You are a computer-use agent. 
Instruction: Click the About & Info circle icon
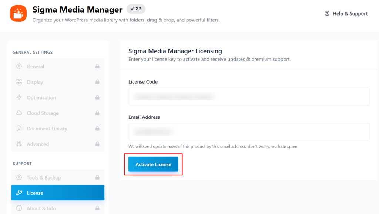[19, 208]
